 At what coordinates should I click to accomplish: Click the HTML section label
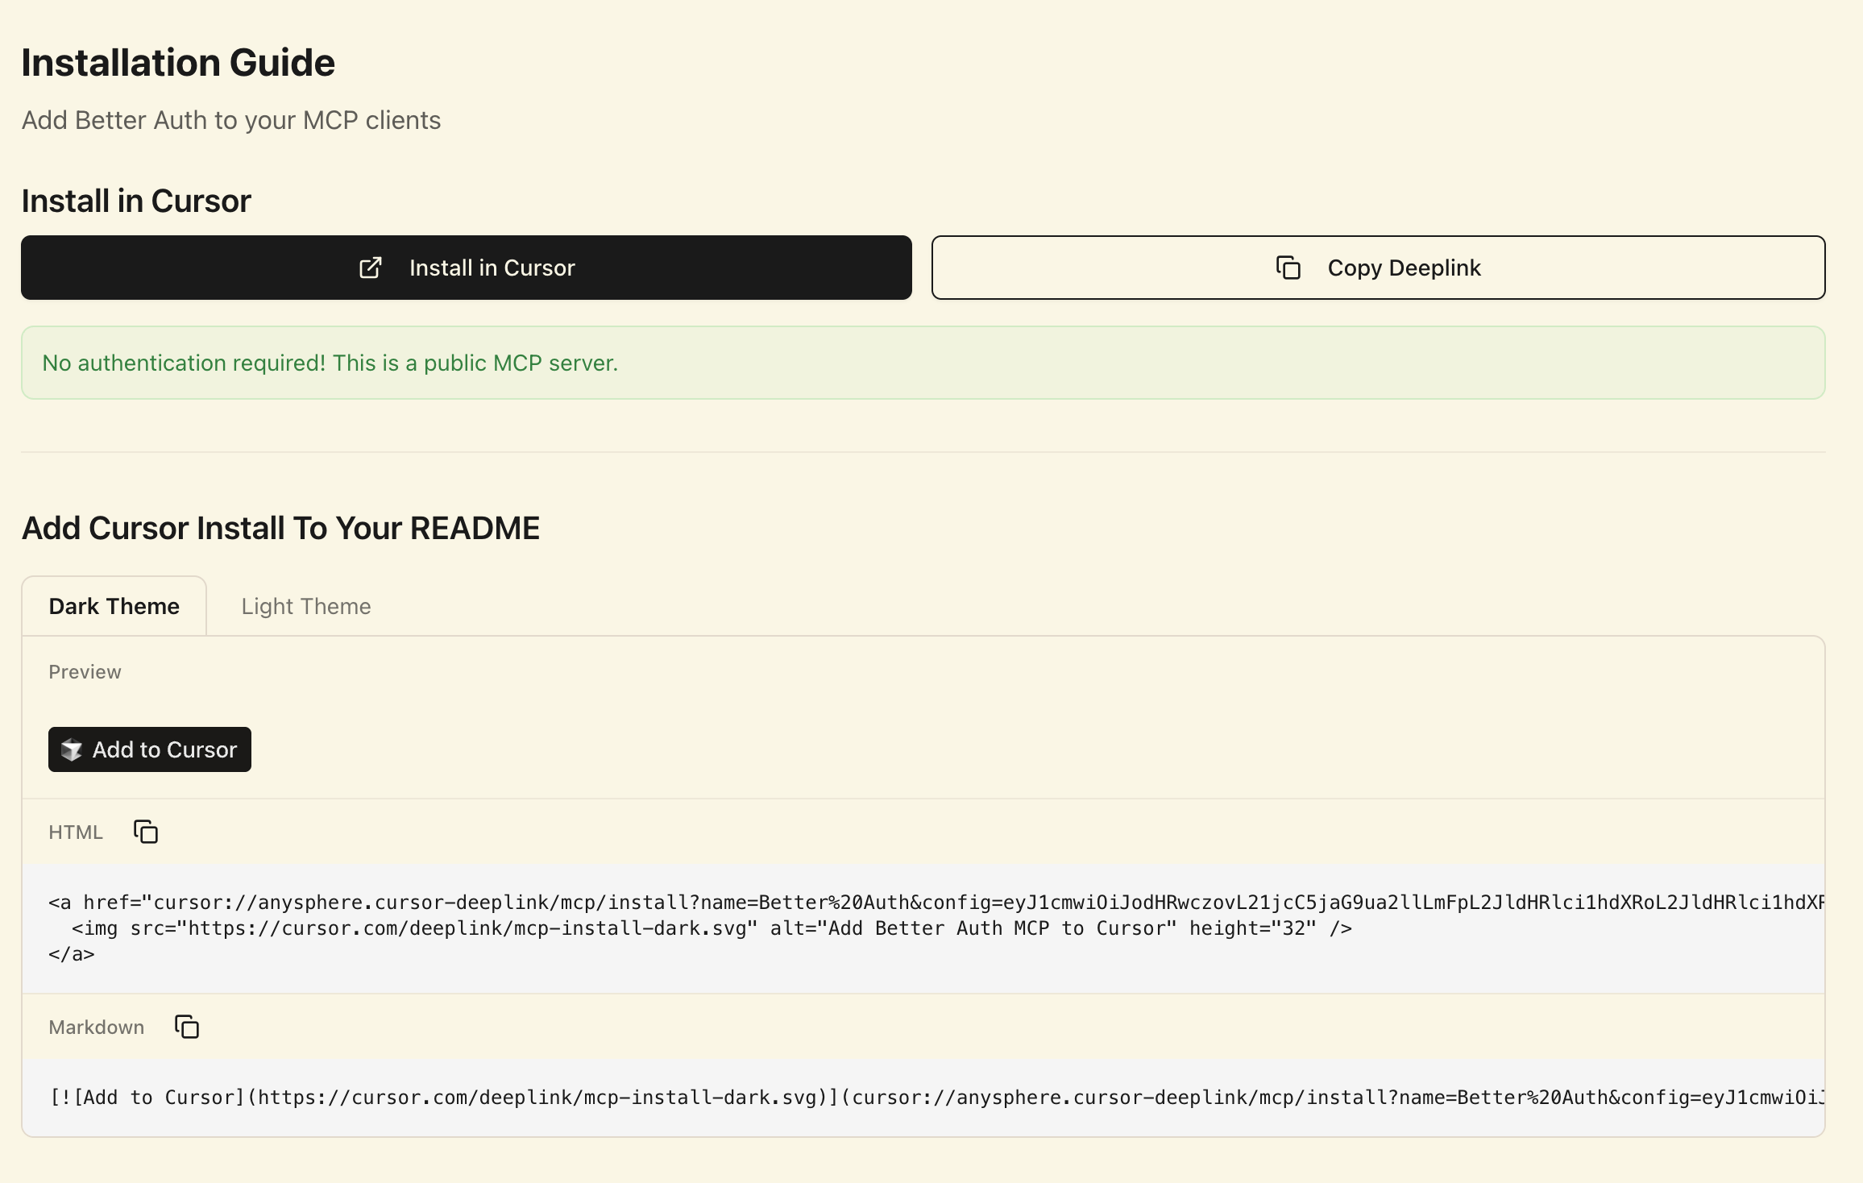(76, 832)
